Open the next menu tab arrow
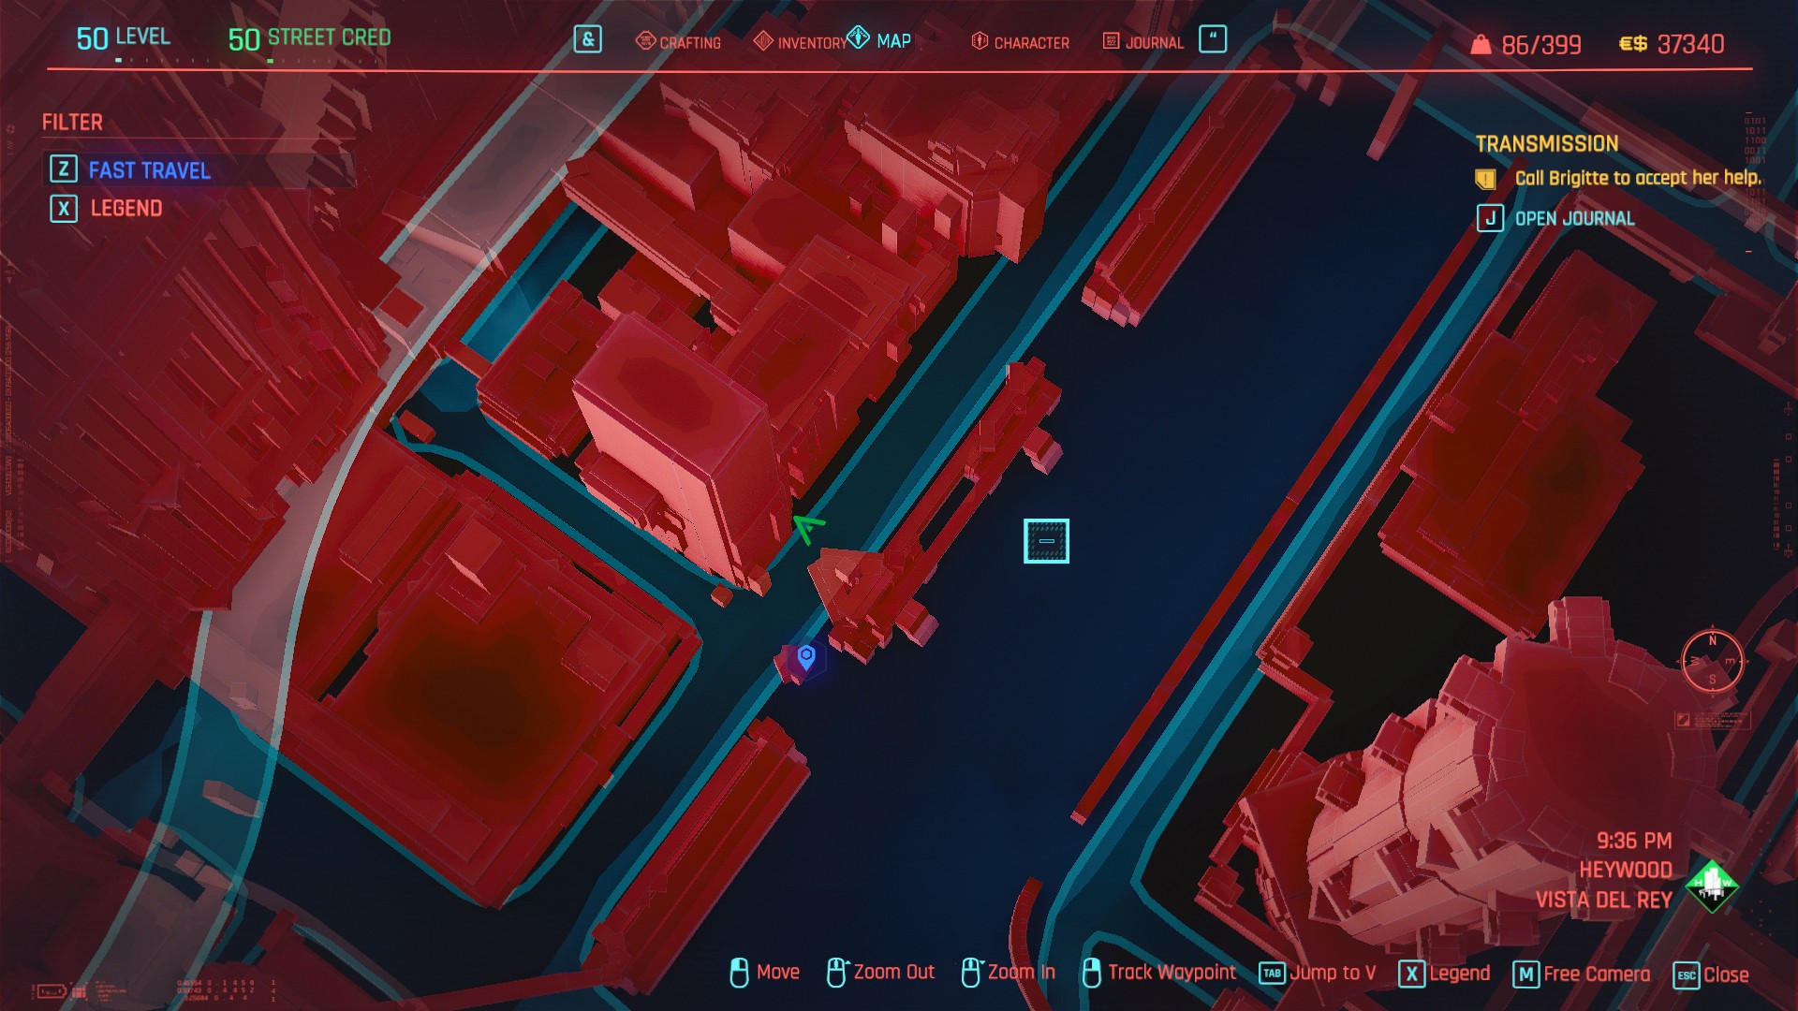The width and height of the screenshot is (1798, 1011). point(1213,39)
